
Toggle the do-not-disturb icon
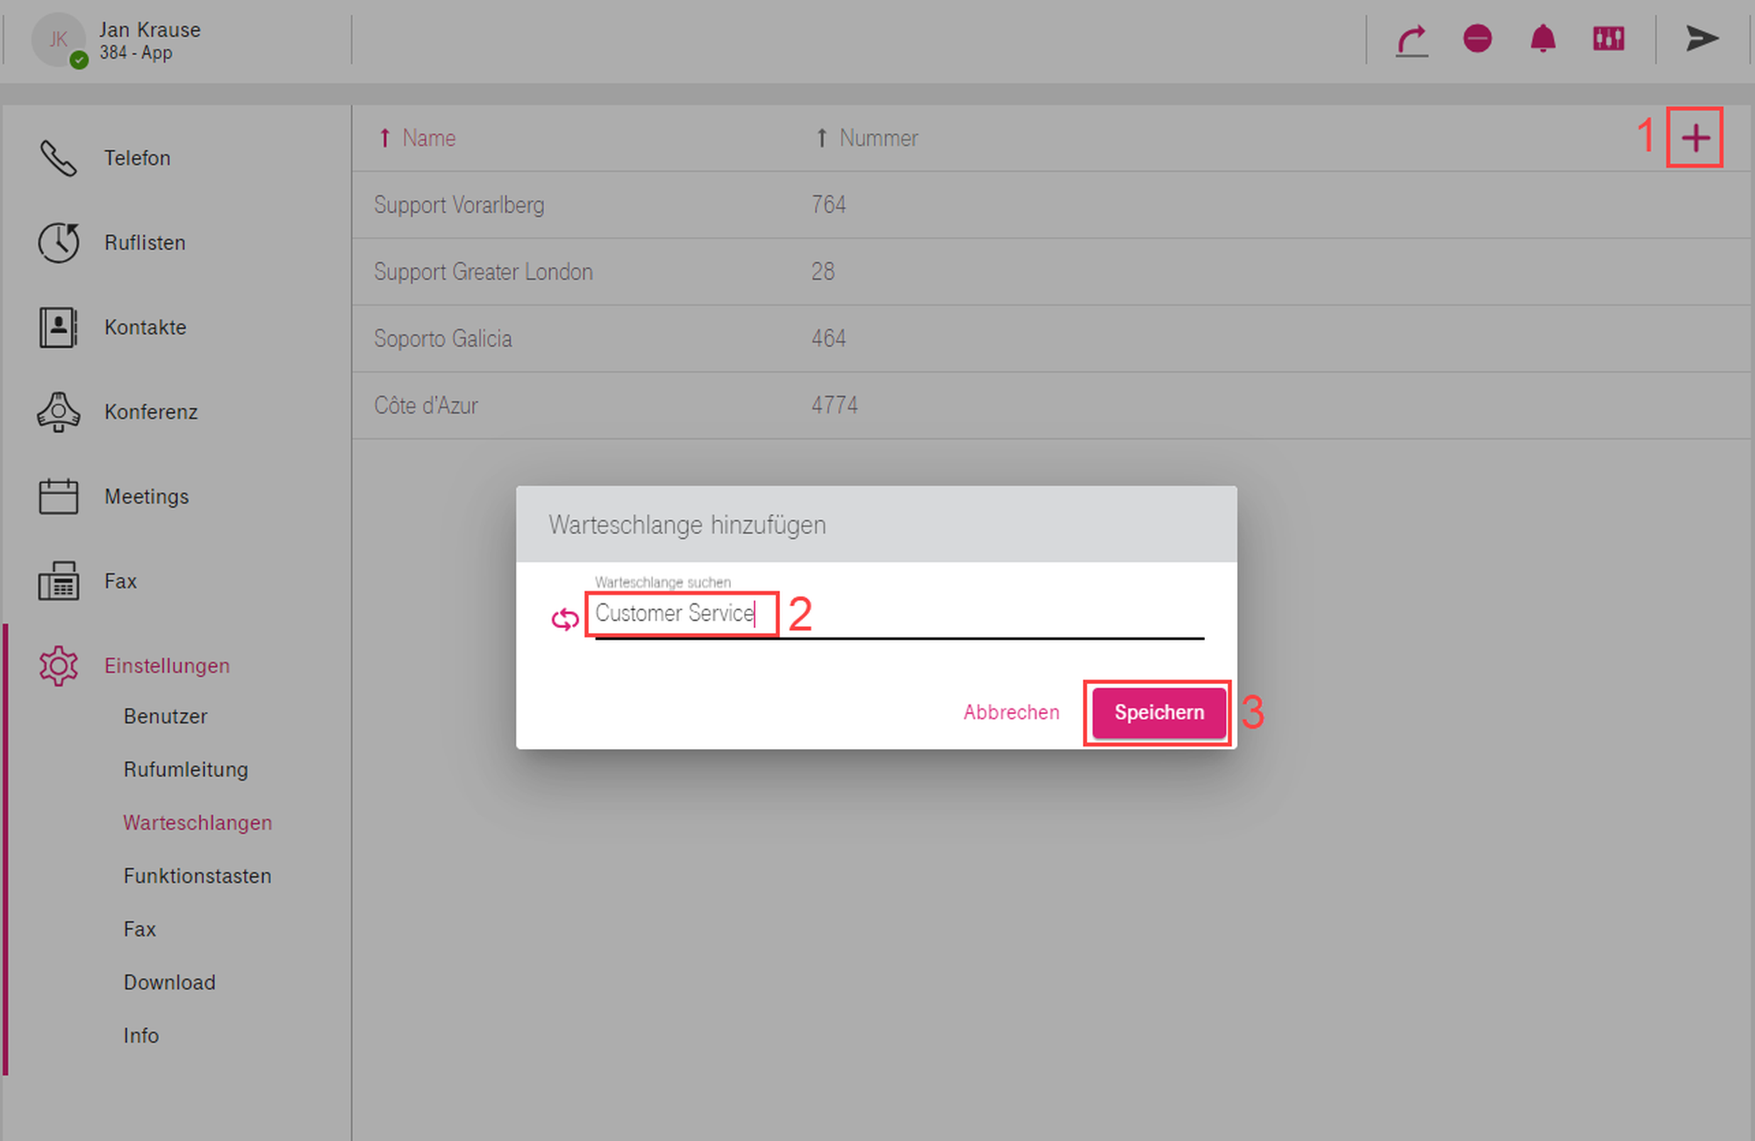[1477, 39]
